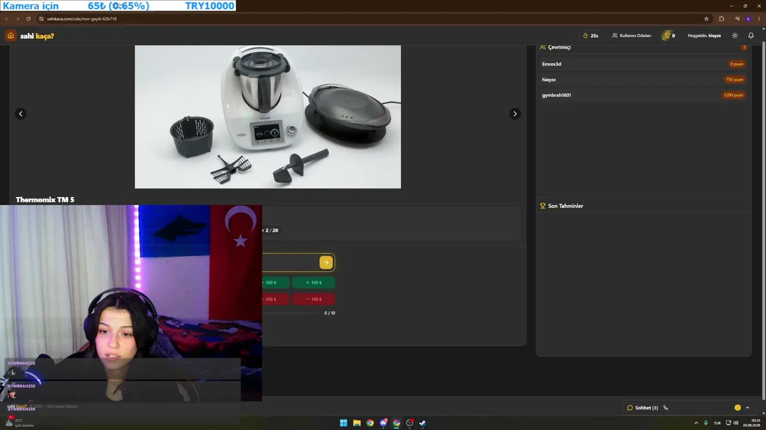Focus the address bar URL
Screen dimensions: 766x430
coord(81,19)
